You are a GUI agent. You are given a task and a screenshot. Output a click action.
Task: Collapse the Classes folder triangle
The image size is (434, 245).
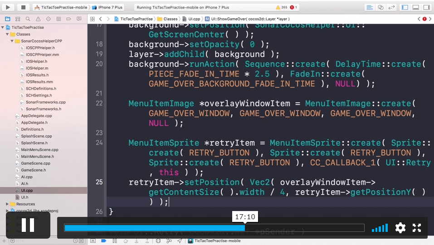click(7, 34)
